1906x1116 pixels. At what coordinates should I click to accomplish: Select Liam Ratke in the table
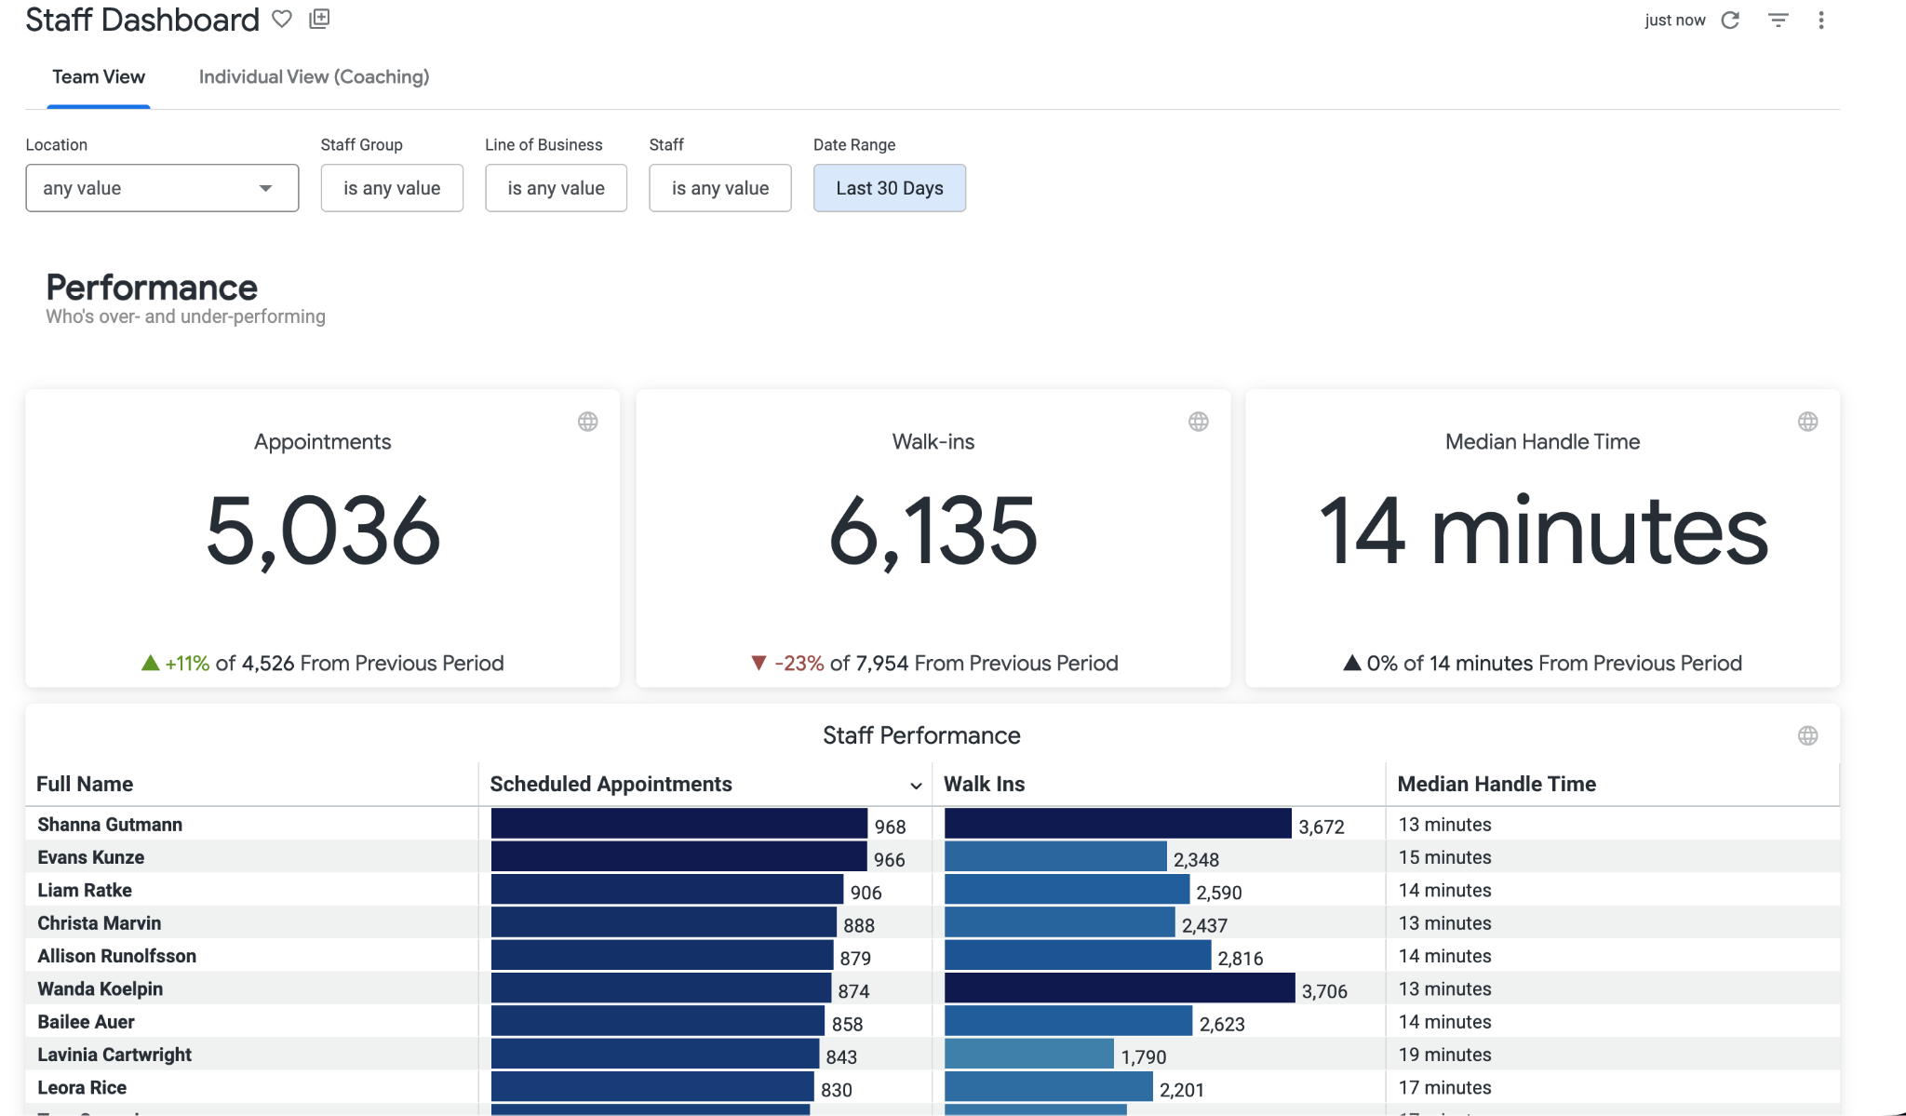click(85, 891)
